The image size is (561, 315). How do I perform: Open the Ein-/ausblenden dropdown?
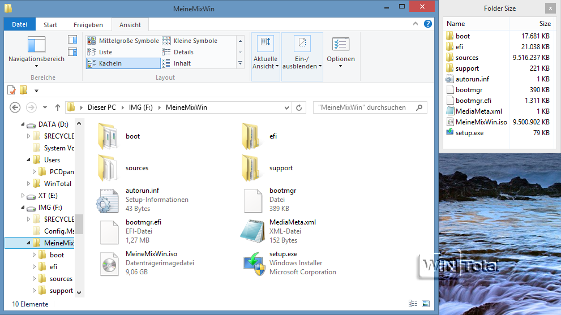(302, 57)
